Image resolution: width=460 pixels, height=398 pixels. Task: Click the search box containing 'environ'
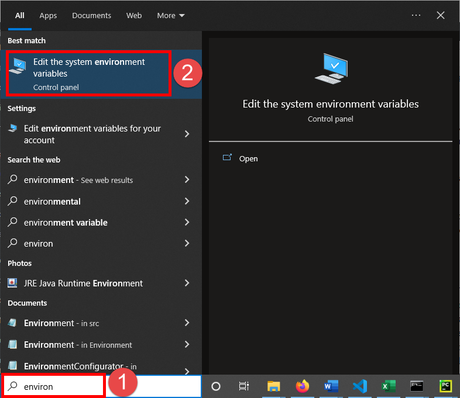click(59, 386)
